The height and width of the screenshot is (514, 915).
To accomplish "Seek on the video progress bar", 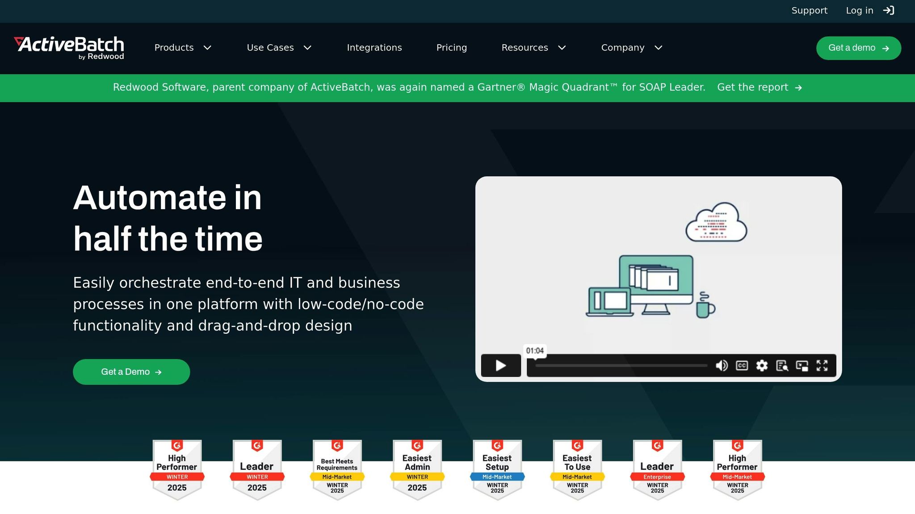I will tap(621, 365).
